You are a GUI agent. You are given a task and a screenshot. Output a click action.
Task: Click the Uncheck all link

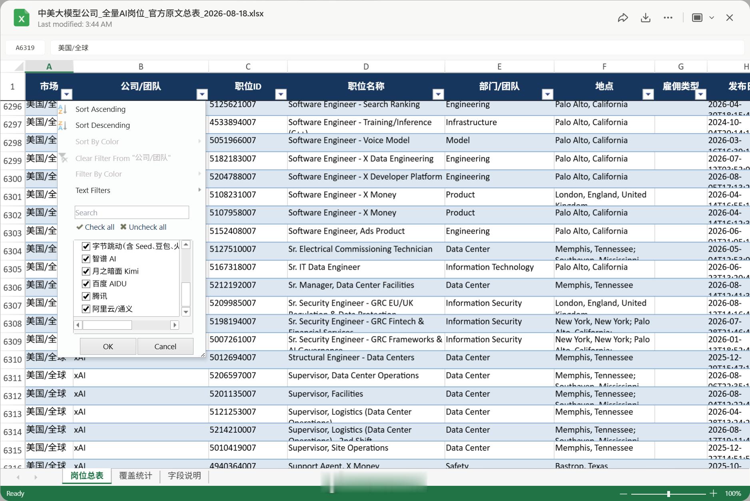click(x=144, y=227)
